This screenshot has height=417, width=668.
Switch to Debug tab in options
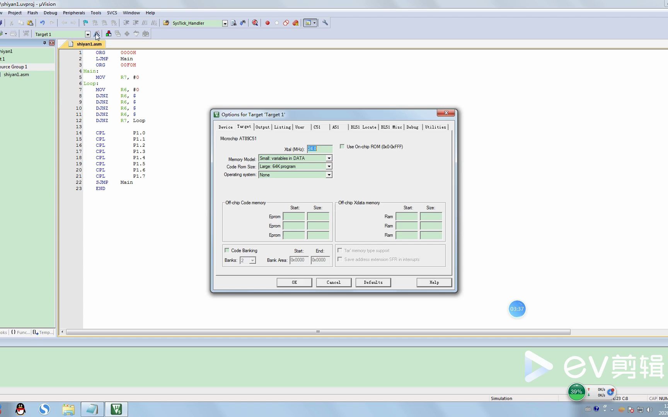[x=412, y=127]
